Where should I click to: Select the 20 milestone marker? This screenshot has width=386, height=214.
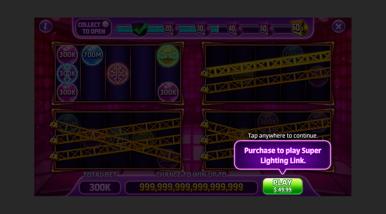pyautogui.click(x=171, y=29)
